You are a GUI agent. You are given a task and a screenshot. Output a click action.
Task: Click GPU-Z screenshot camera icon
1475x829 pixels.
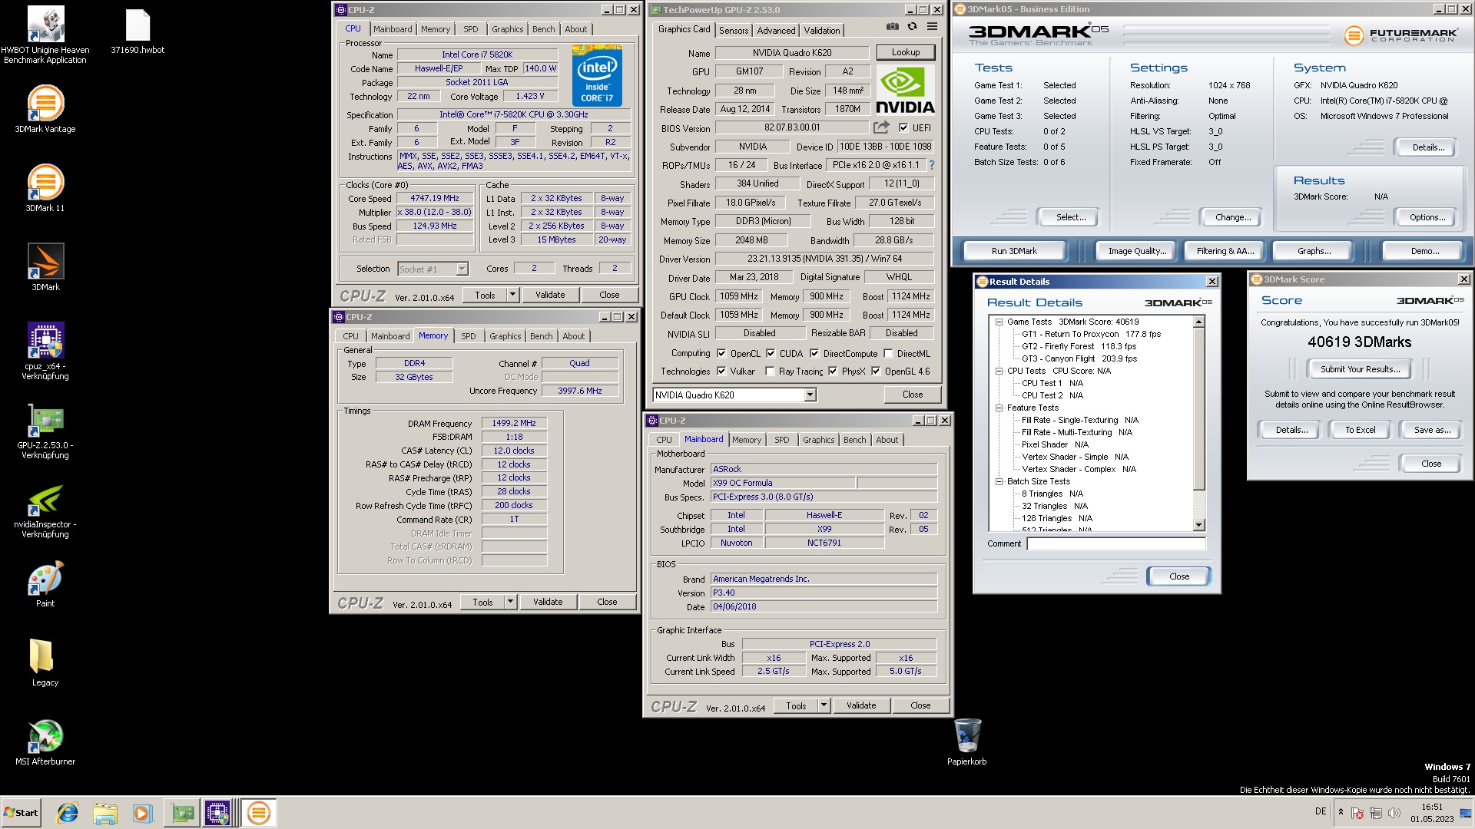pyautogui.click(x=892, y=27)
